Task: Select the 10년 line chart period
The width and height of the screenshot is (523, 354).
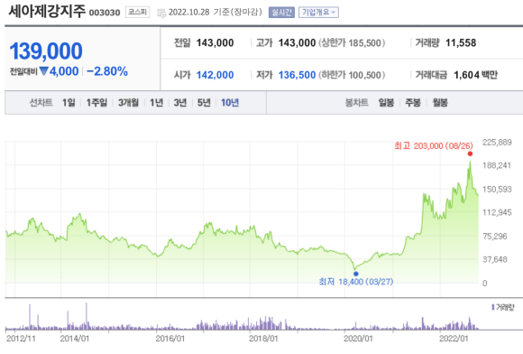Action: 230,103
